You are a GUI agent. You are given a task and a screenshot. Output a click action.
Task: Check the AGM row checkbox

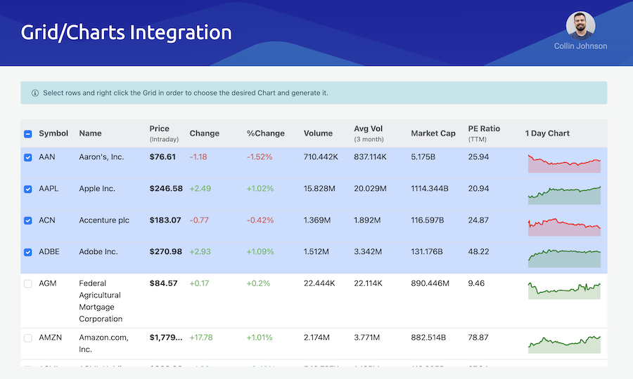click(28, 284)
